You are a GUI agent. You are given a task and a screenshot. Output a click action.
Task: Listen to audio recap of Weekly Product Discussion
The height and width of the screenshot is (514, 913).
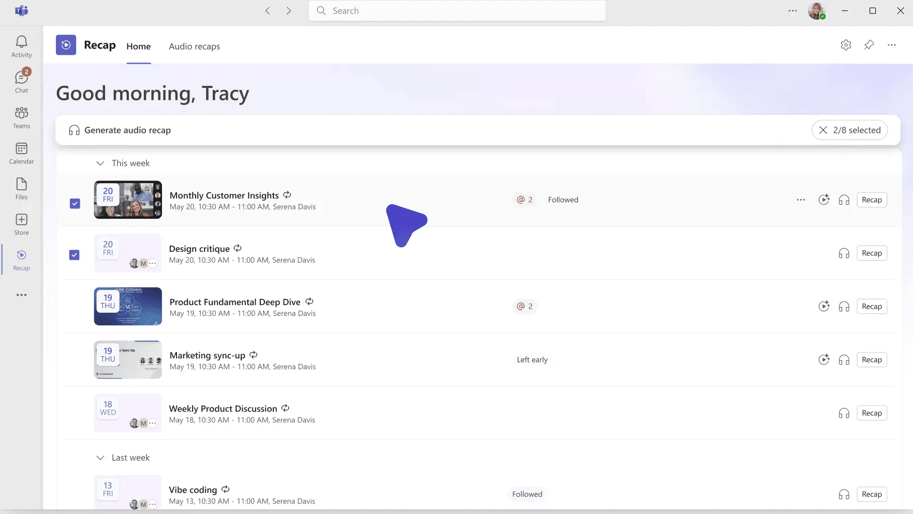point(844,413)
